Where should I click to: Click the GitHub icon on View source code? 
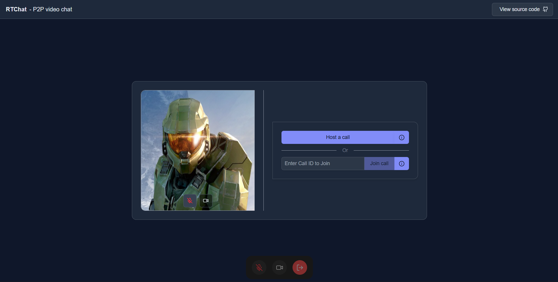coord(545,9)
